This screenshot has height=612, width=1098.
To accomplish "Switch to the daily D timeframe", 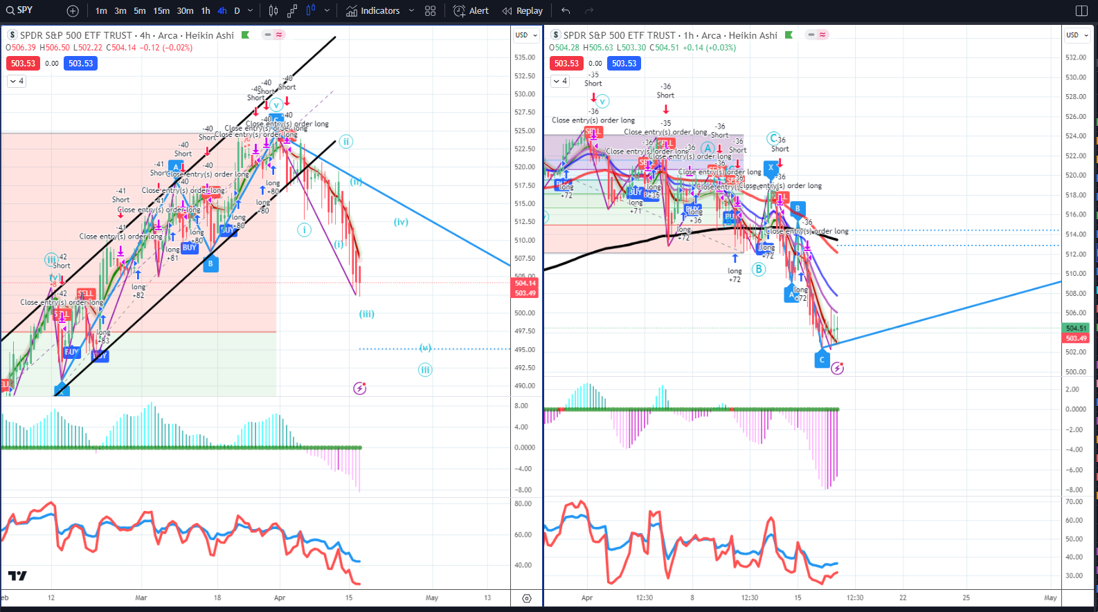I will tap(237, 11).
